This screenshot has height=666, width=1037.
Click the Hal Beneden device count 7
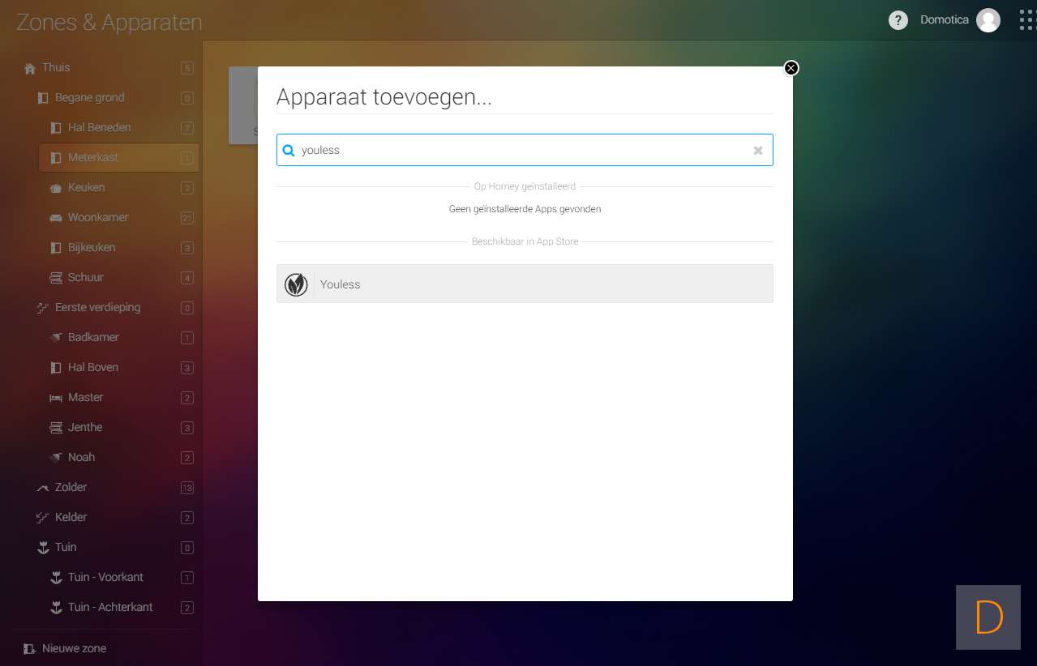pyautogui.click(x=187, y=128)
